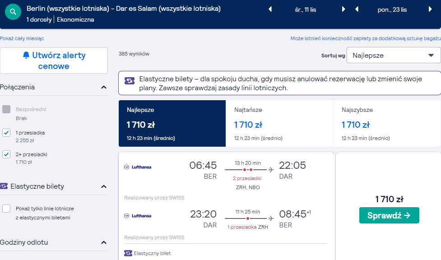The width and height of the screenshot is (441, 260).
Task: Click the Sprawdź button for 1 710 zł flight
Action: pyautogui.click(x=389, y=215)
